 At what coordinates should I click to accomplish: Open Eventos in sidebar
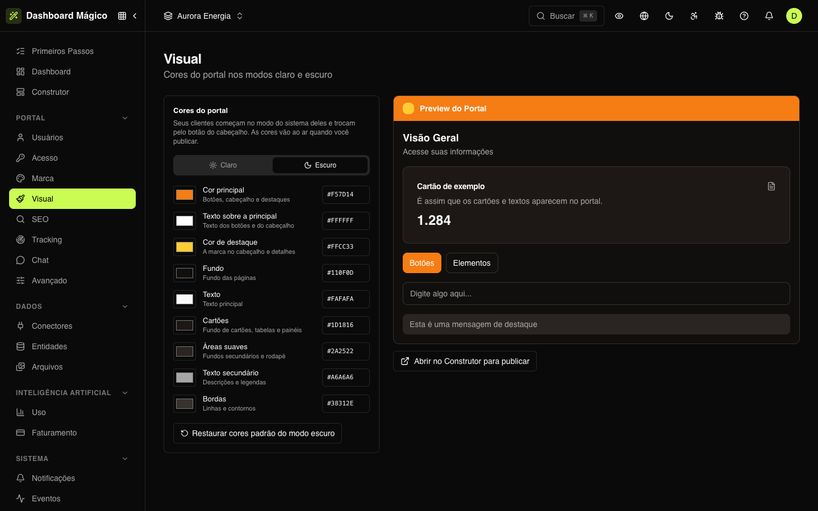[x=73, y=499]
